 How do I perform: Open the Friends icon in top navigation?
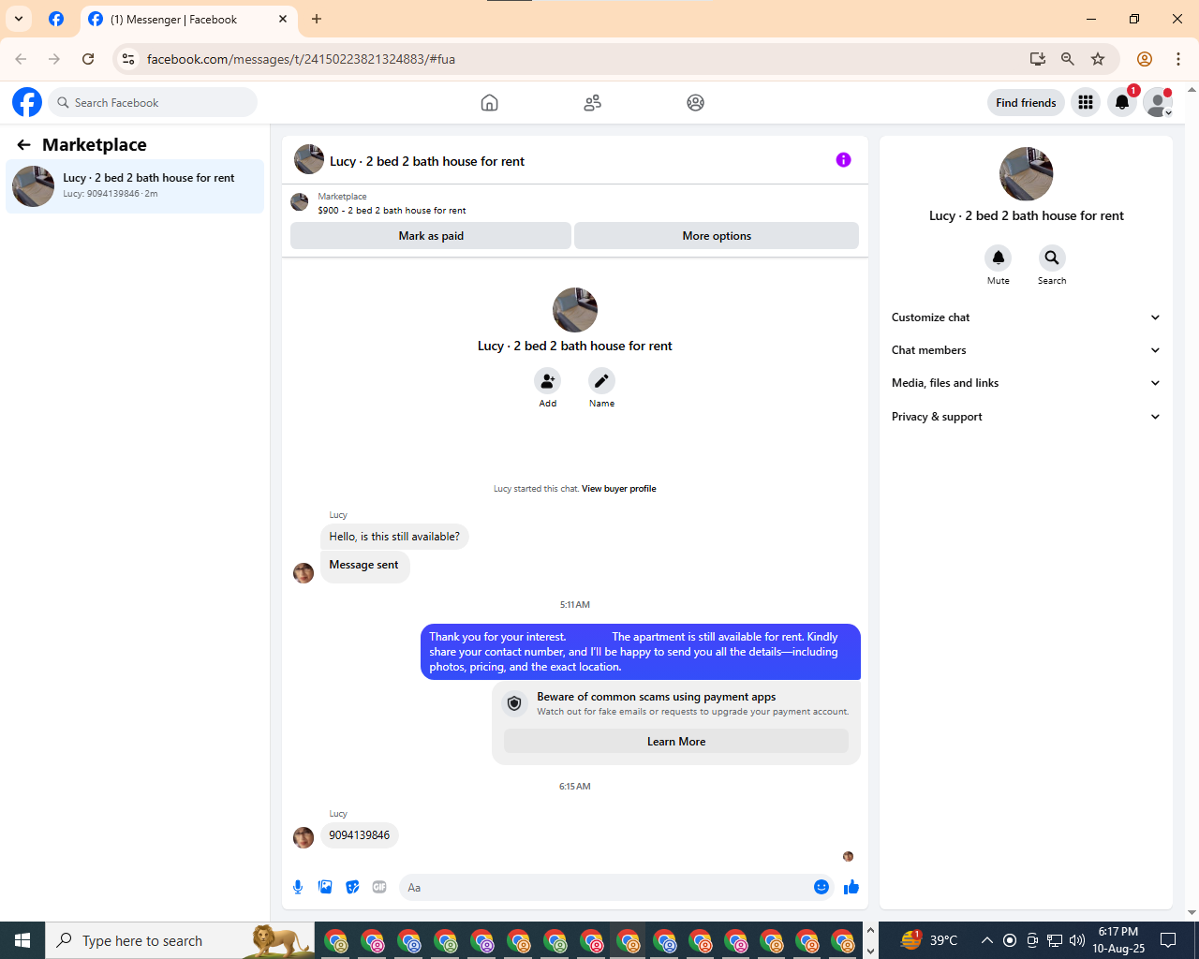click(x=592, y=103)
